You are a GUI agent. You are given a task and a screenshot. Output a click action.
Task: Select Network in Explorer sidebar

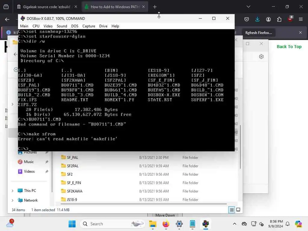coord(31,200)
